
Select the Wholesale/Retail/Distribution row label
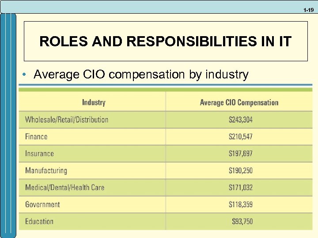[x=67, y=119]
